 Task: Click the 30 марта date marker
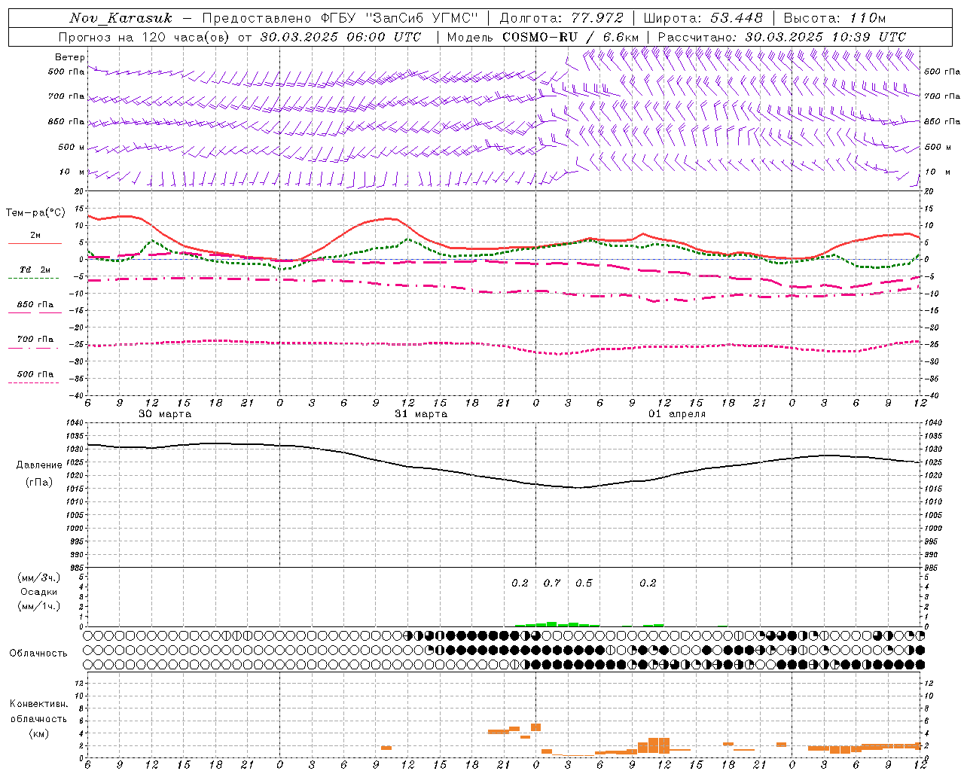165,414
